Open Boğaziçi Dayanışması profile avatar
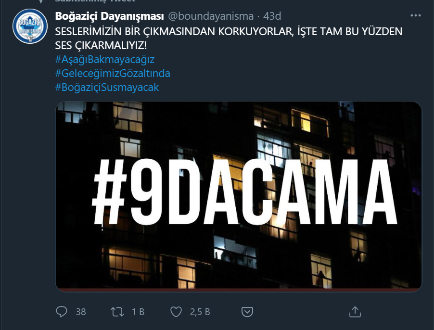434x330 pixels. point(30,26)
